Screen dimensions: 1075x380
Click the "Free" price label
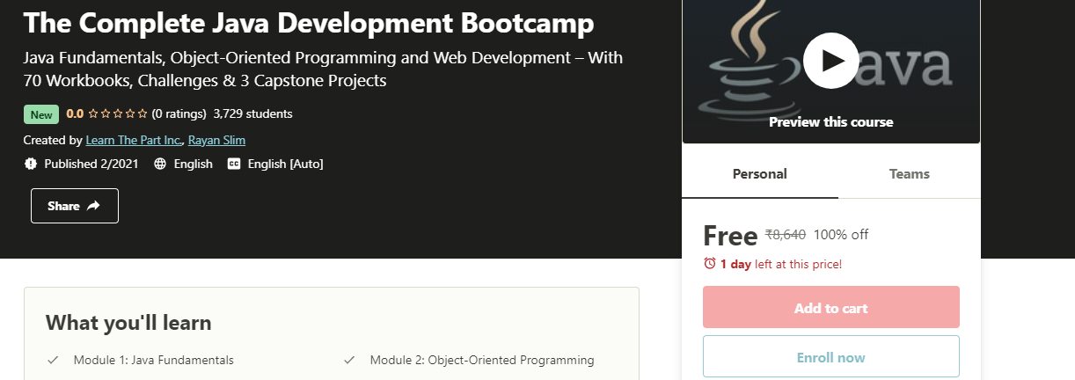tap(730, 236)
